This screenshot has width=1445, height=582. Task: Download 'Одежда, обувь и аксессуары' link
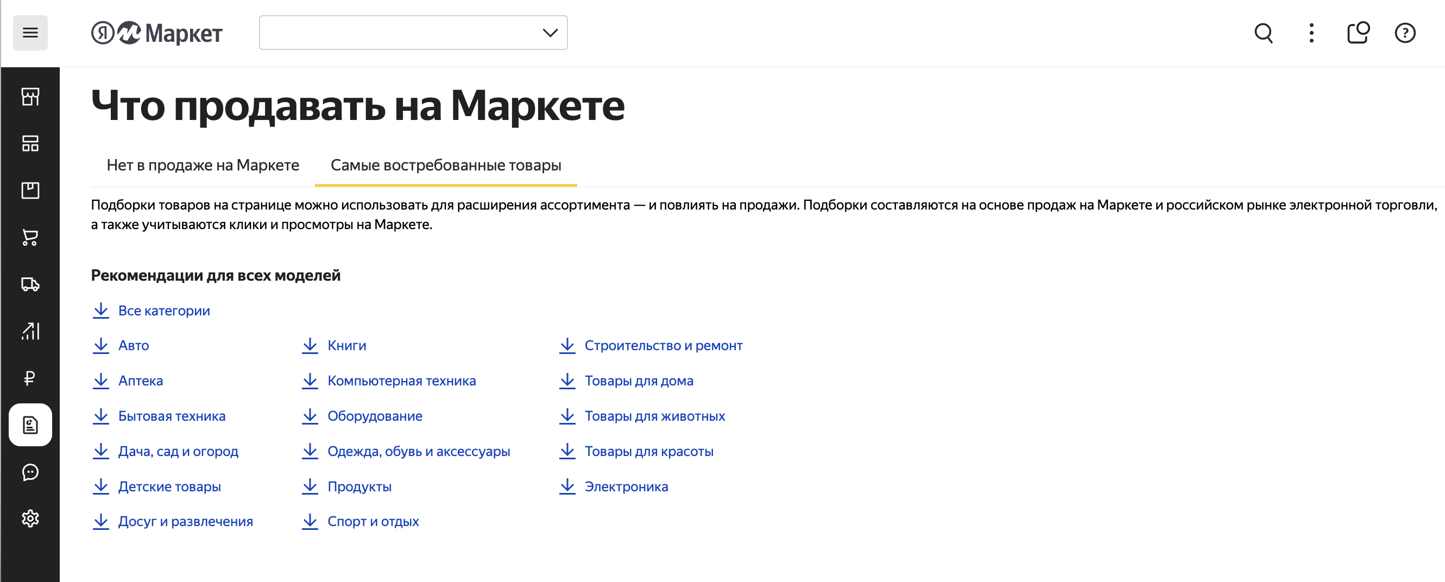406,451
